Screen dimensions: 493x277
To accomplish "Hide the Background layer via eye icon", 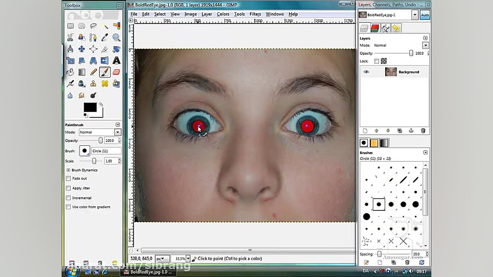I will [366, 72].
